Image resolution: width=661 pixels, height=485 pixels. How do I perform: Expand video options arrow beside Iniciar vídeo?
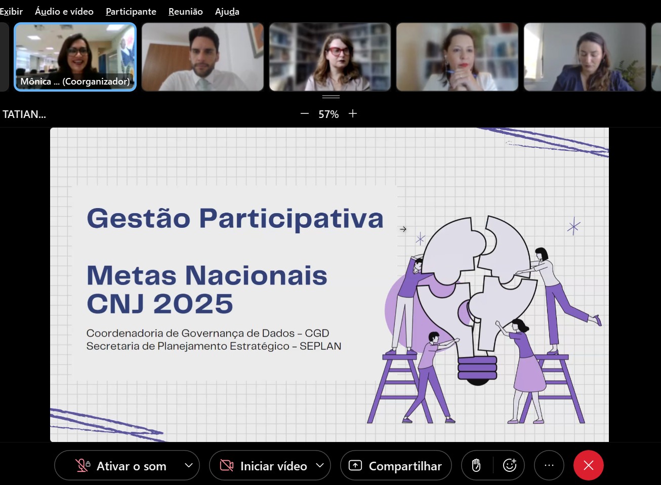(320, 465)
